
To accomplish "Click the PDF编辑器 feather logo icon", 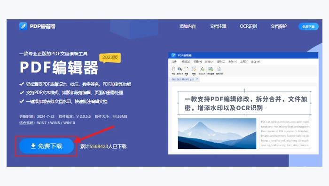I will click(x=23, y=26).
